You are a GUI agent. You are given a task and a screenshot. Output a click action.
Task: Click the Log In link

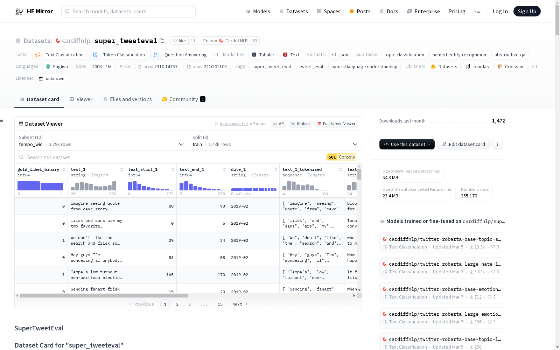(x=500, y=11)
